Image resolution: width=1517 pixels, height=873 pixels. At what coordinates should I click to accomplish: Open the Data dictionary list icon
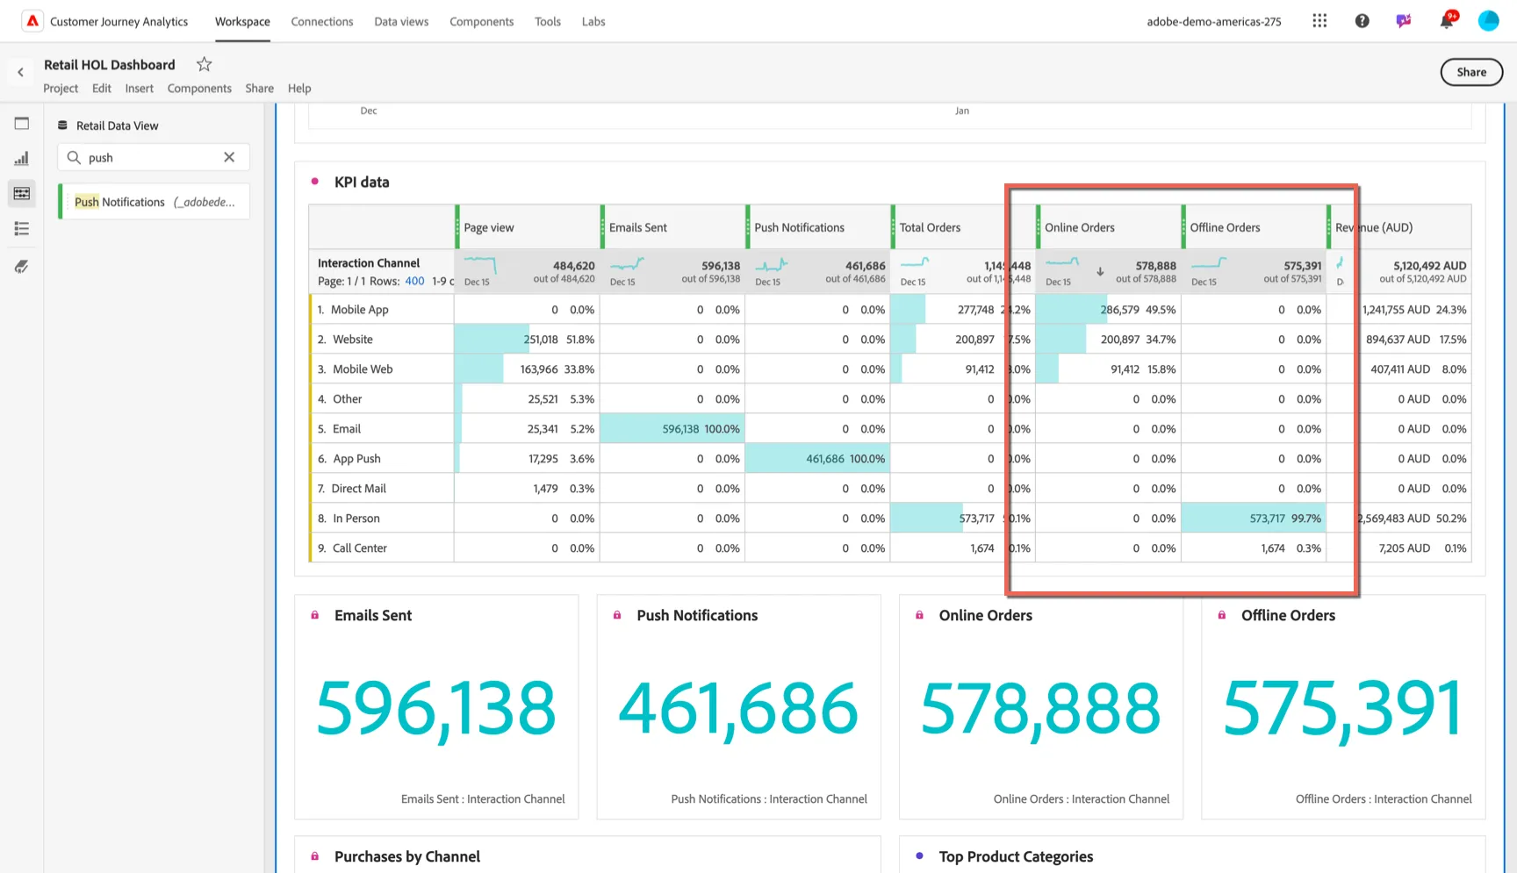[22, 229]
